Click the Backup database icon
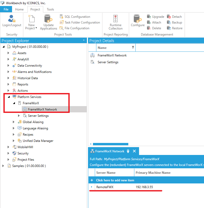Image resolution: width=204 pixels, height=208 pixels. tap(169, 22)
